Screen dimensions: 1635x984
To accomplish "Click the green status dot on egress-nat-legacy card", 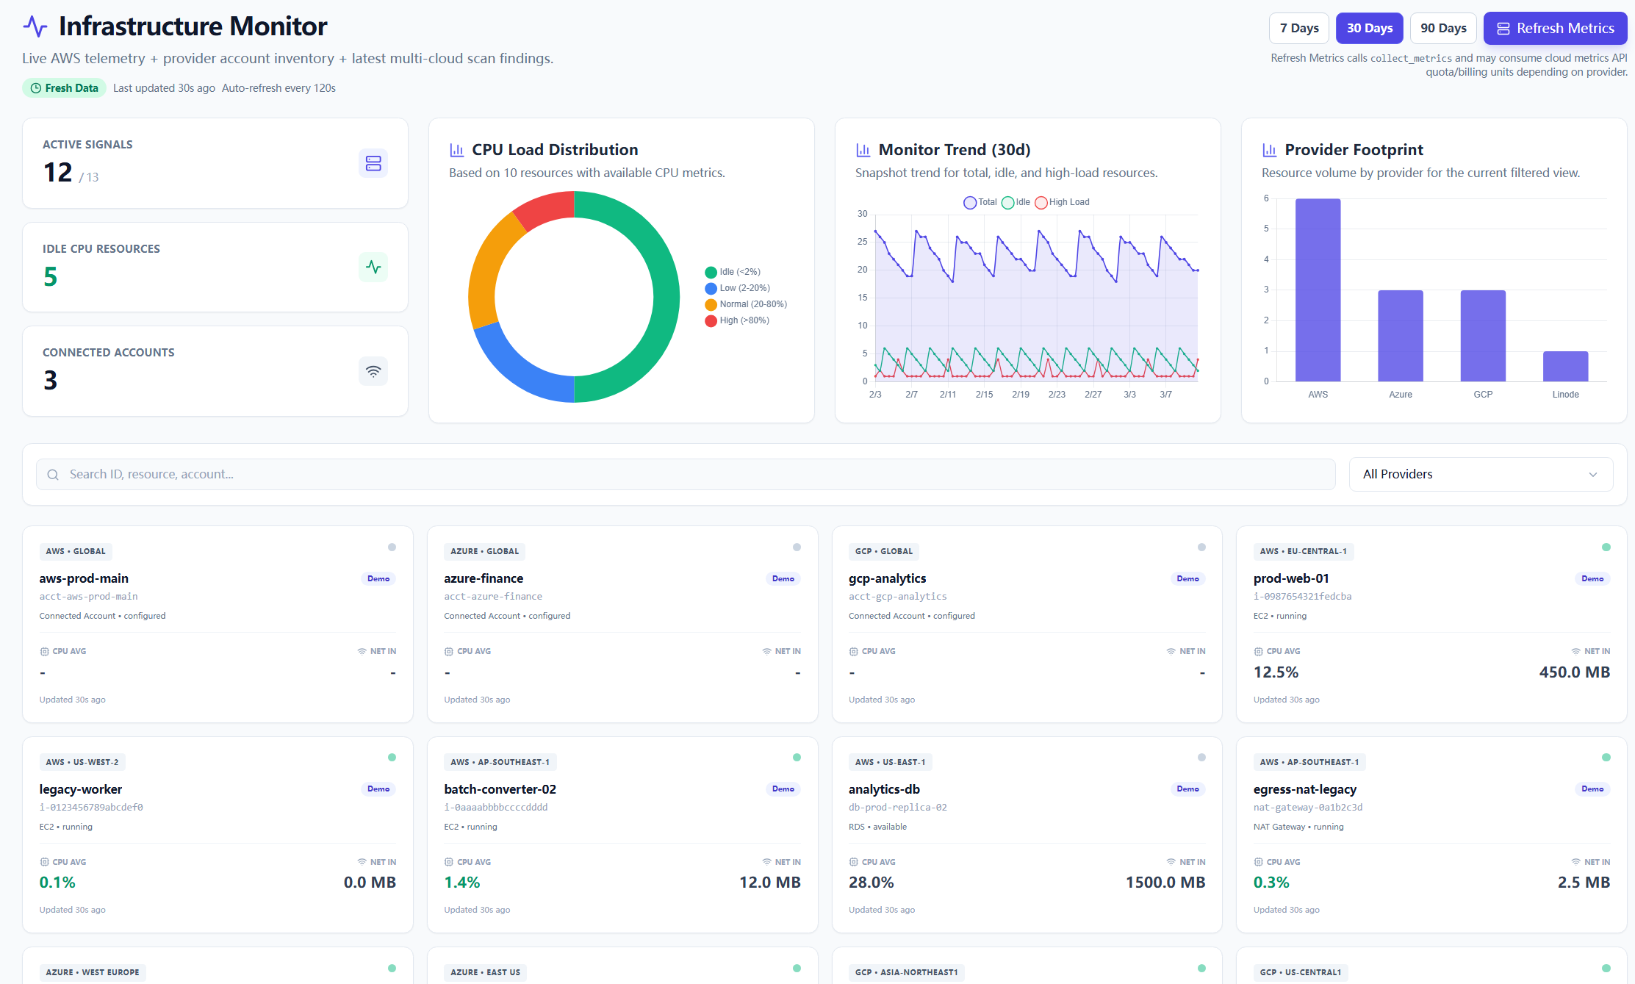I will [x=1606, y=758].
